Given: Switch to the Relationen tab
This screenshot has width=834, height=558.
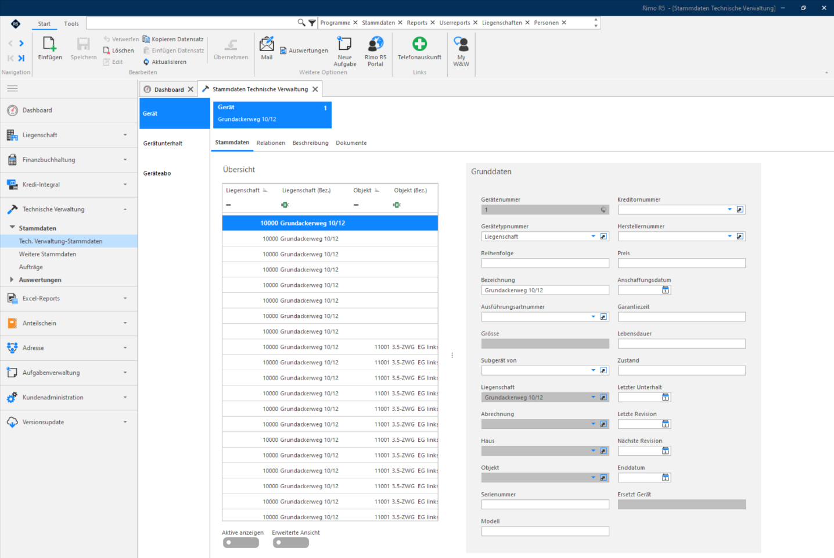Looking at the screenshot, I should [271, 143].
